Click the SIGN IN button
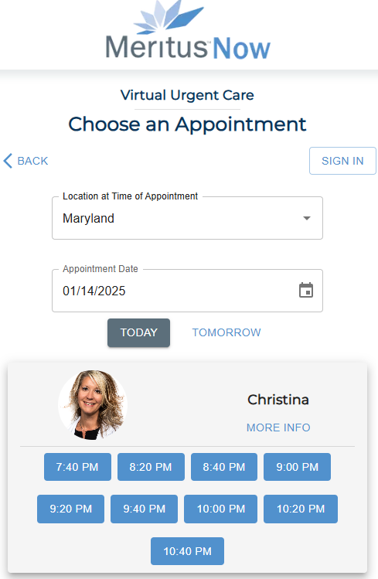The image size is (378, 579). [x=342, y=161]
